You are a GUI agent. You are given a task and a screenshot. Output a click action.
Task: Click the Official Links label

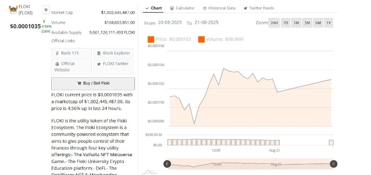pyautogui.click(x=63, y=41)
